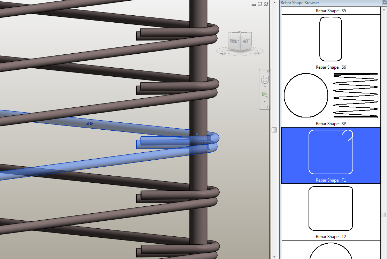387x259 pixels.
Task: Minimize the 3D view window
Action: [254, 5]
